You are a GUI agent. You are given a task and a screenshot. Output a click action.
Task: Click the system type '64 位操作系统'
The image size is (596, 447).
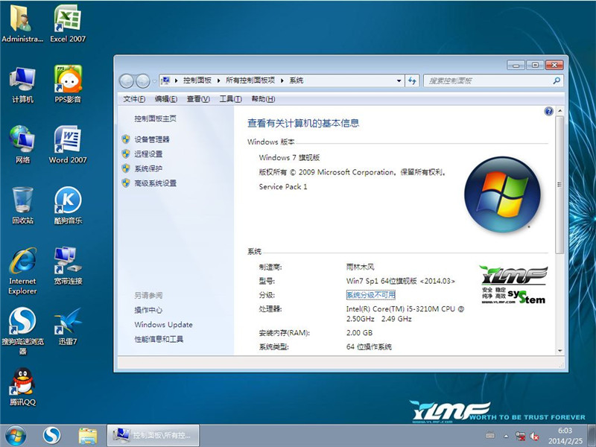pyautogui.click(x=369, y=346)
